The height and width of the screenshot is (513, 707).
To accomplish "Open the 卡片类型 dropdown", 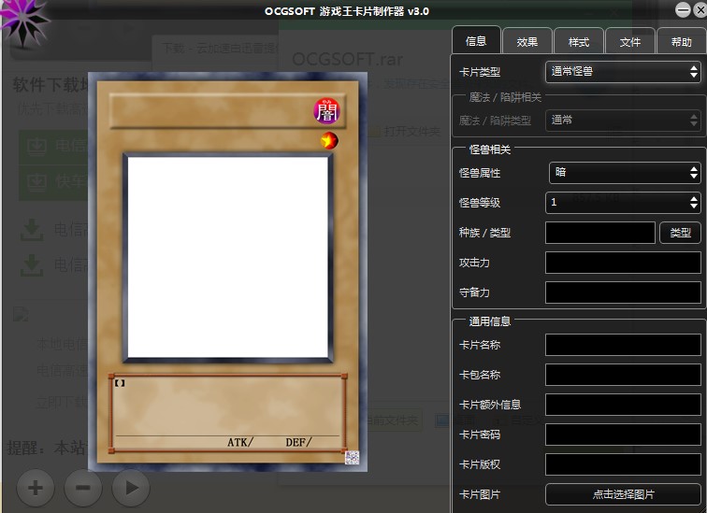I will 623,71.
